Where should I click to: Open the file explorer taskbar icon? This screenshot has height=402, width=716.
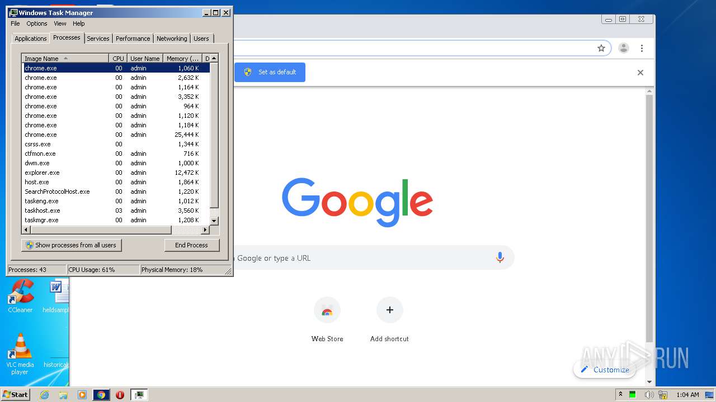pyautogui.click(x=63, y=395)
